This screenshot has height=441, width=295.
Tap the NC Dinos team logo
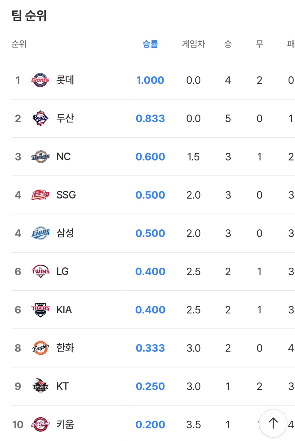40,157
